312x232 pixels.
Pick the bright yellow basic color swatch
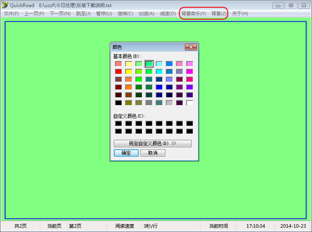pyautogui.click(x=128, y=72)
